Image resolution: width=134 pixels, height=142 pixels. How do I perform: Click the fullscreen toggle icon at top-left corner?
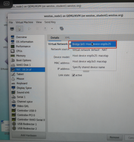coord(7,4)
